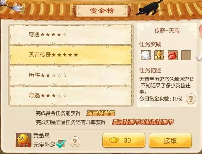Click the silver coin reward icon

tap(146, 55)
